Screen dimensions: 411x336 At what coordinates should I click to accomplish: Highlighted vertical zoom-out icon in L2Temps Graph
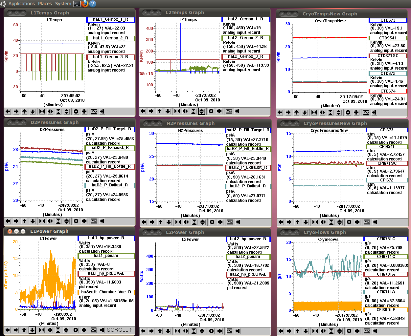point(202,111)
